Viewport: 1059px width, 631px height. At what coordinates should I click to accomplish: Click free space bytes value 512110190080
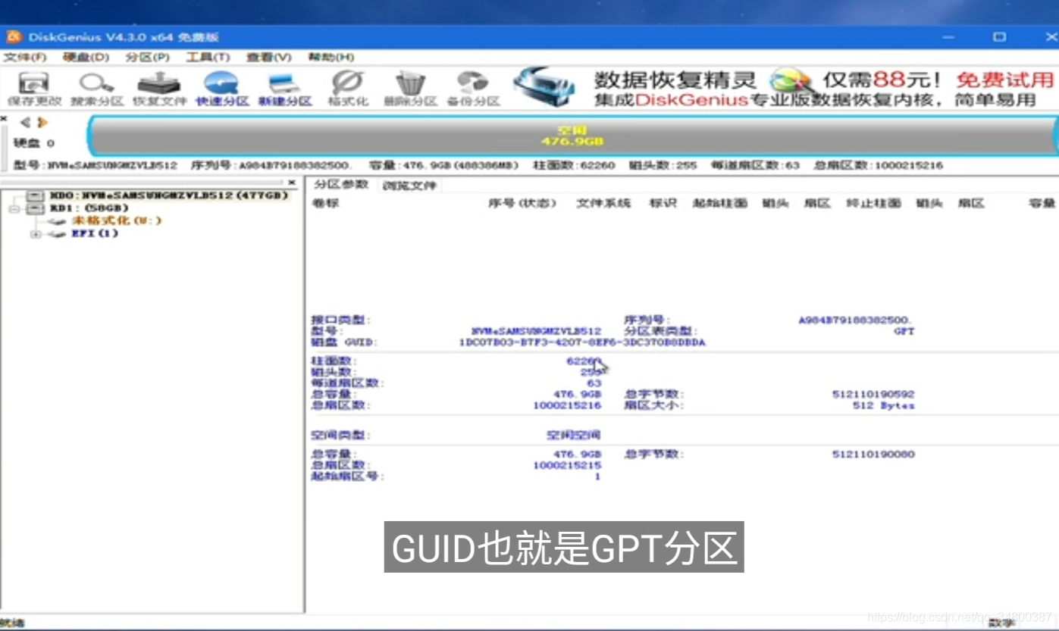point(873,455)
